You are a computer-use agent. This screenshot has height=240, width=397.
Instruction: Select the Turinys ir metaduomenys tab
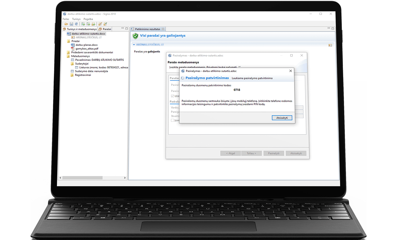point(80,29)
